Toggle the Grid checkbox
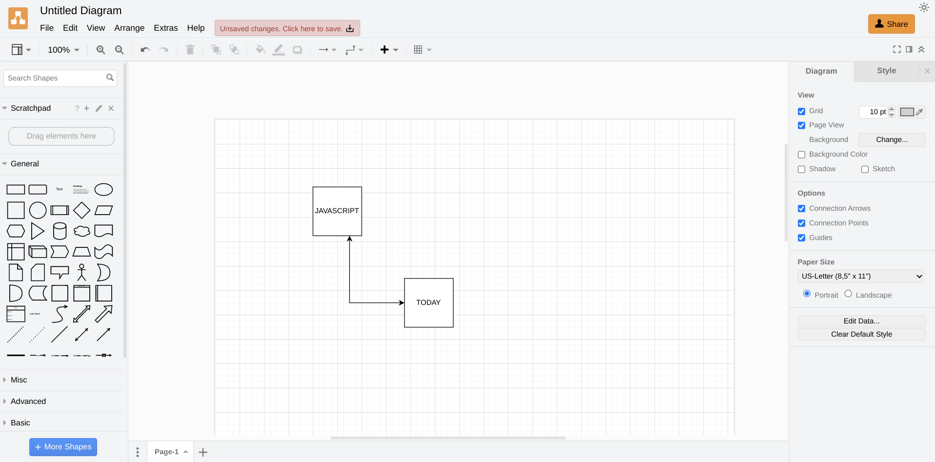This screenshot has width=935, height=462. click(801, 112)
